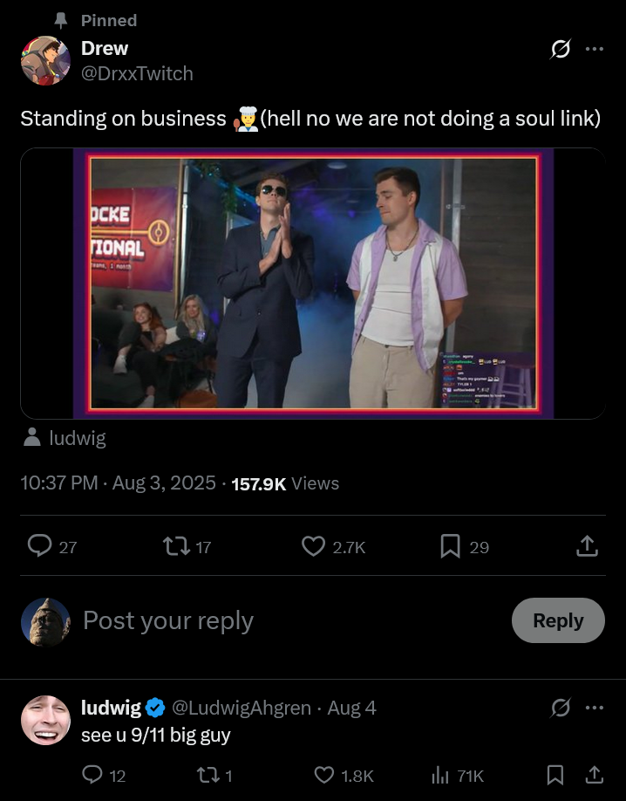626x801 pixels.
Task: Bookmark Drew's post
Action: (450, 546)
